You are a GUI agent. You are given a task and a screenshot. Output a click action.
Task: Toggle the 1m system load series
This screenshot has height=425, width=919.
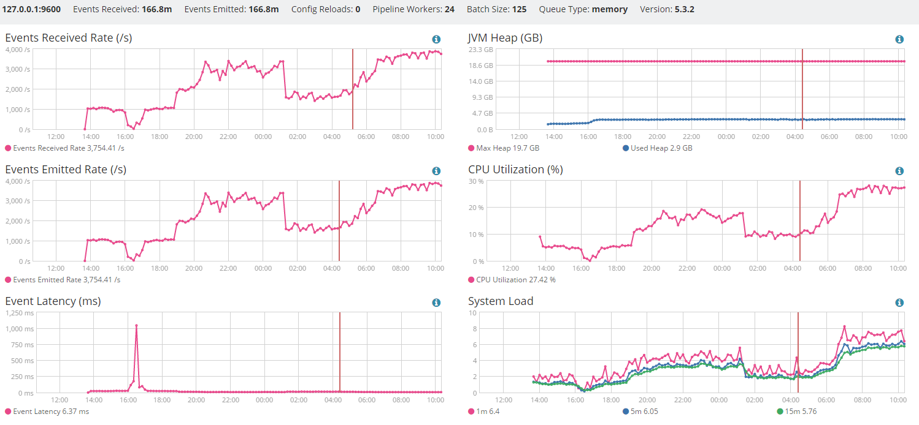tap(484, 412)
